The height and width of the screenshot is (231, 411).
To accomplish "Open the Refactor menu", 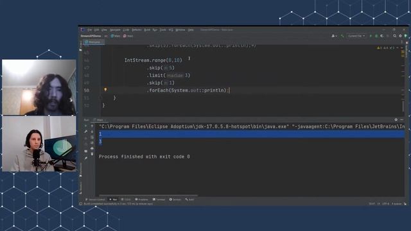I will pyautogui.click(x=137, y=30).
